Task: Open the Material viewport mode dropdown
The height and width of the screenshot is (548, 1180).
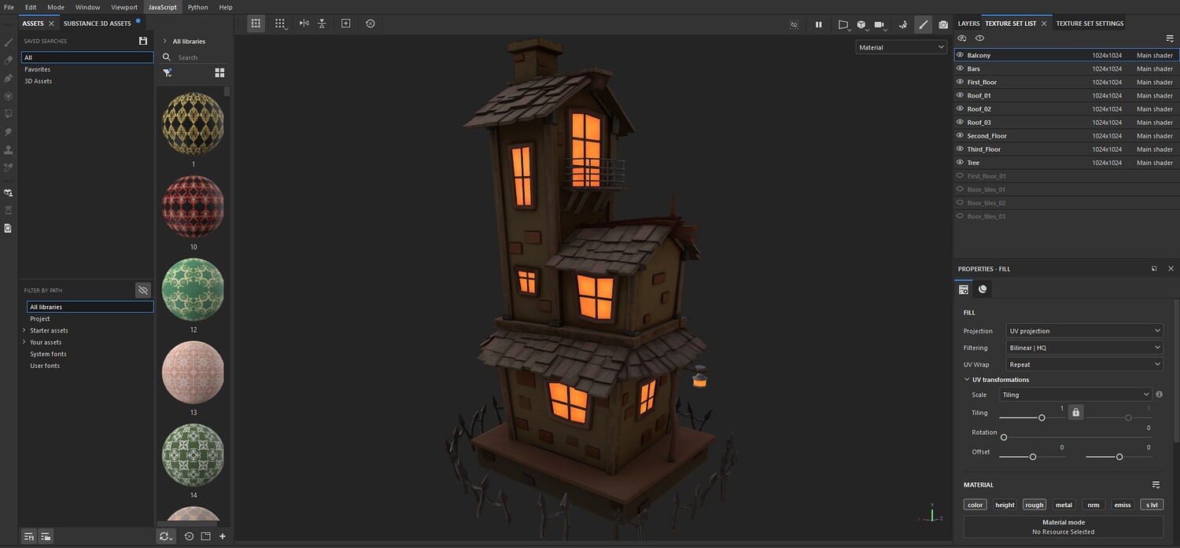Action: click(901, 47)
